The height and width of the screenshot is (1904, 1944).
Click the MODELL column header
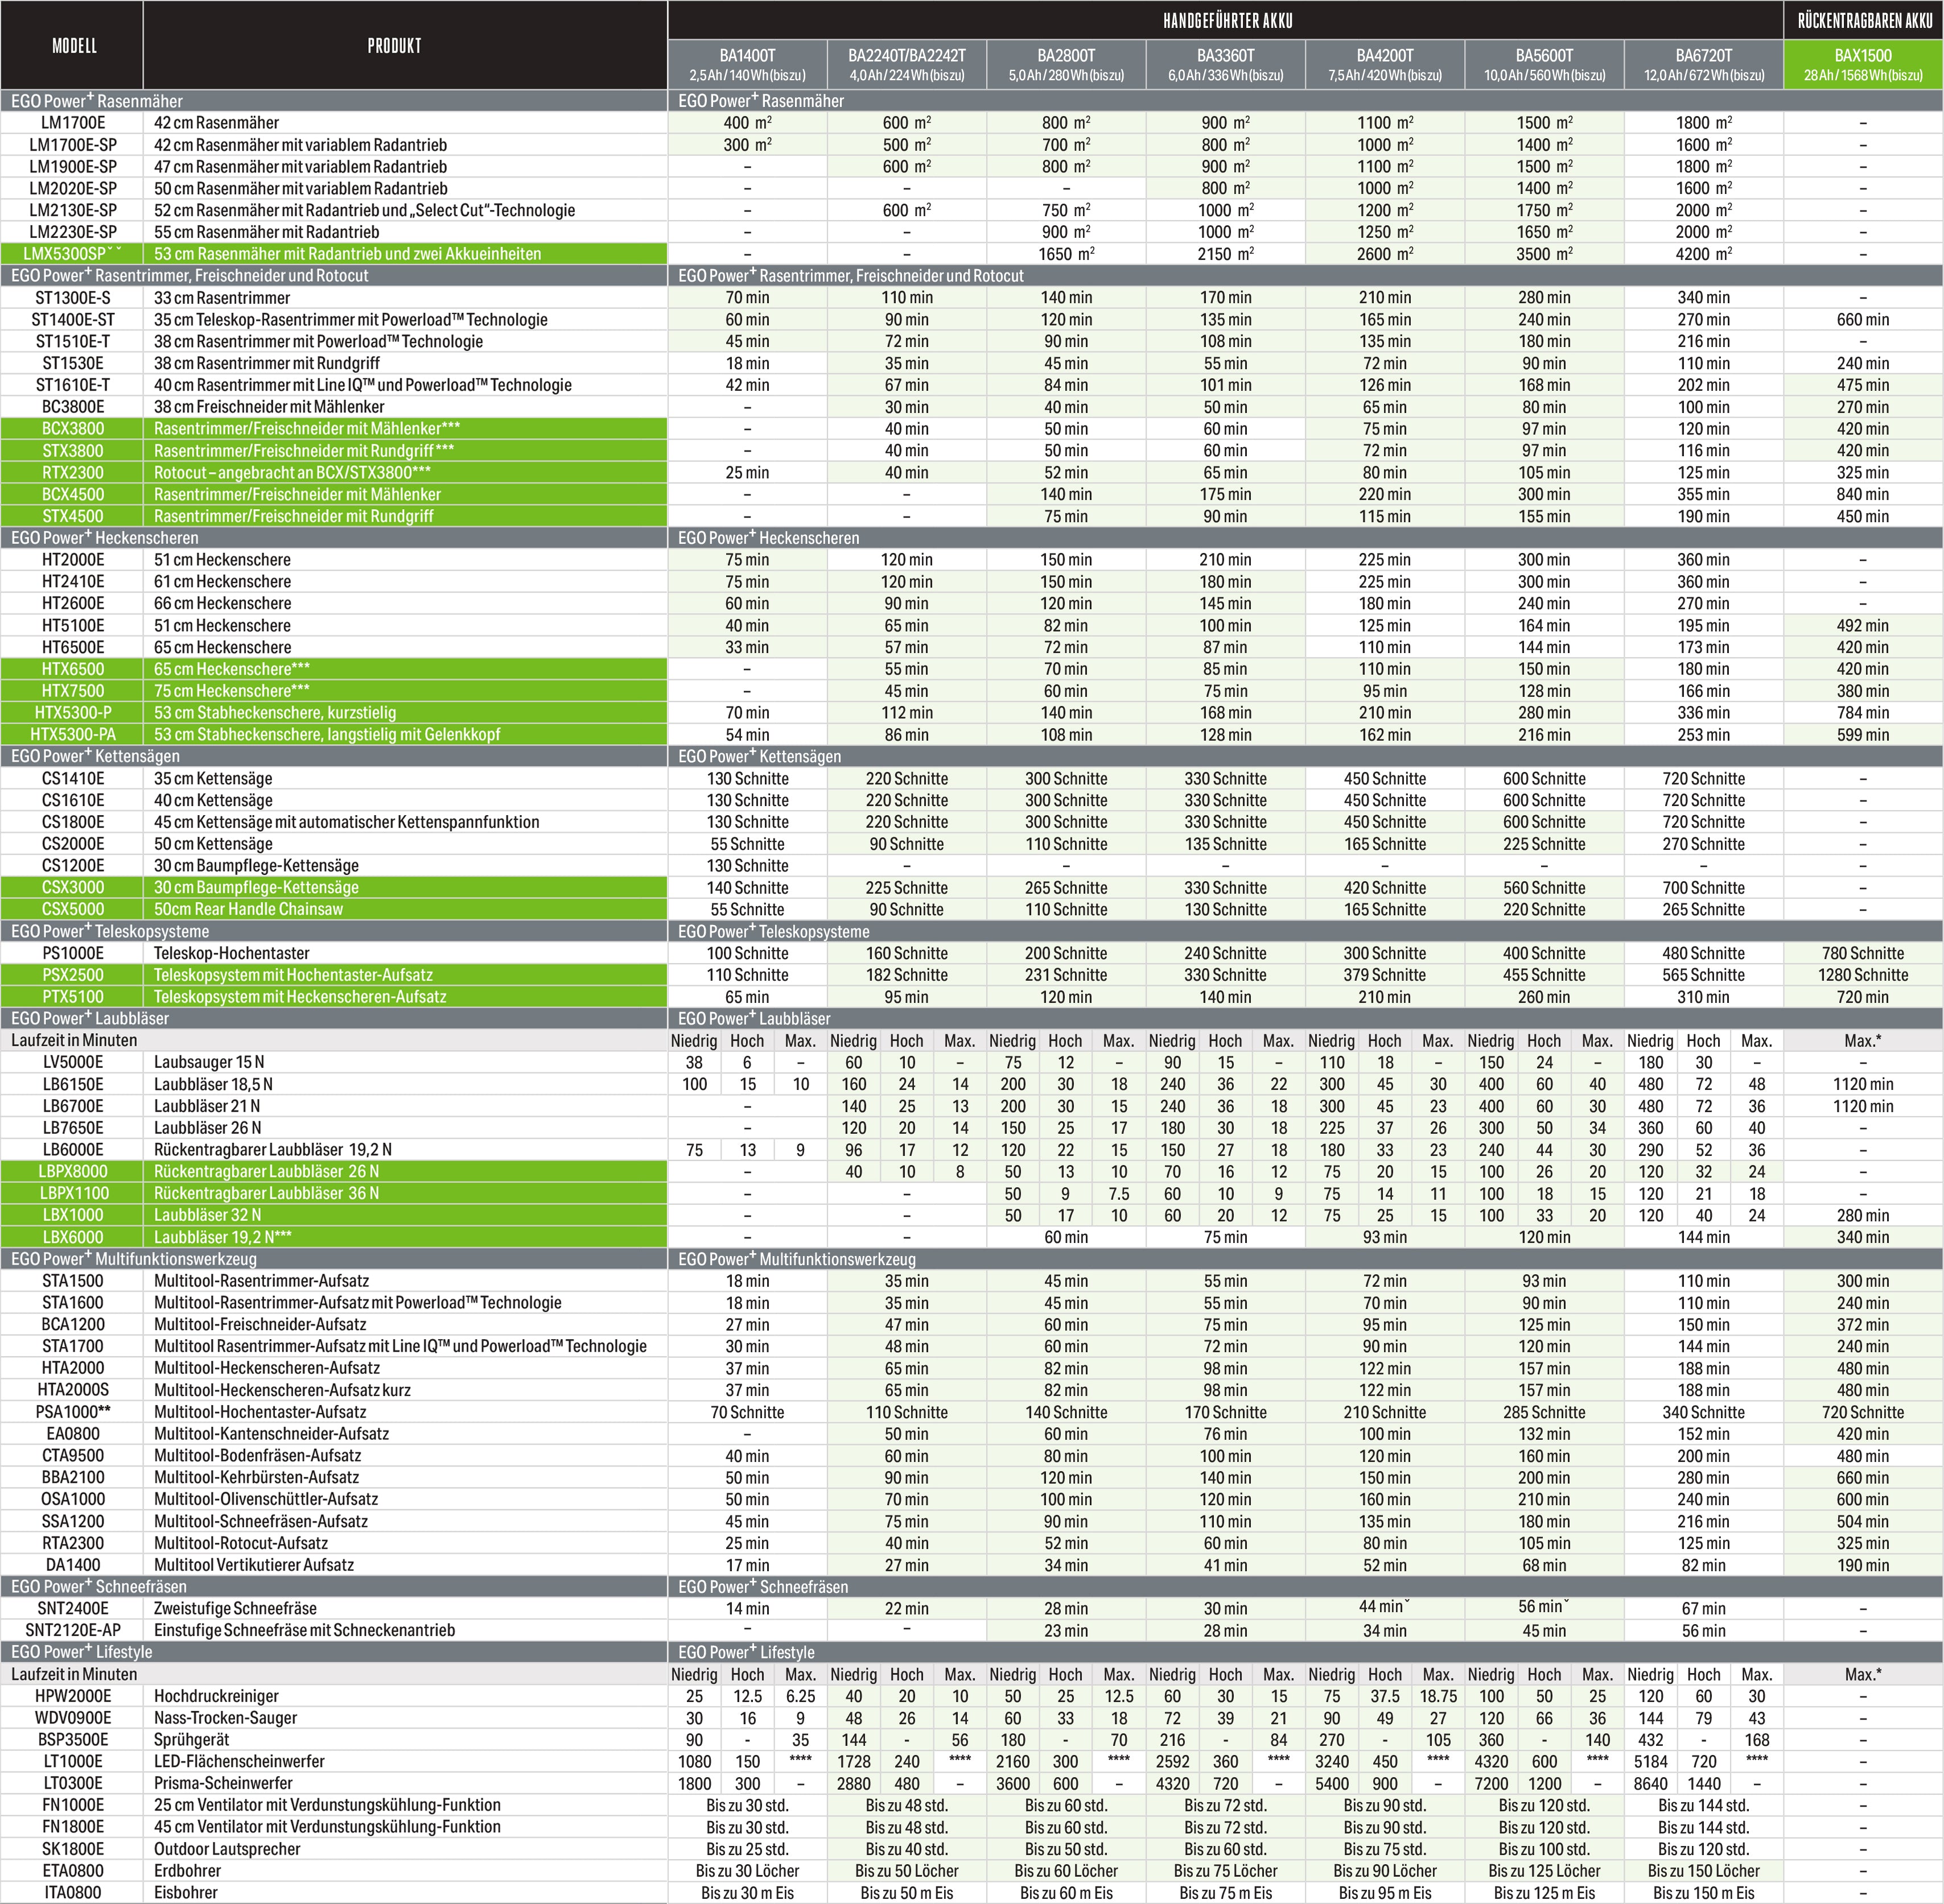(x=73, y=46)
